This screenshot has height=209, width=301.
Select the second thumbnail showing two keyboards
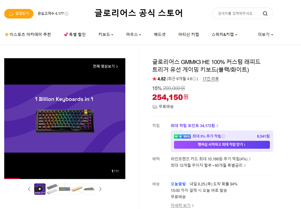point(52,189)
